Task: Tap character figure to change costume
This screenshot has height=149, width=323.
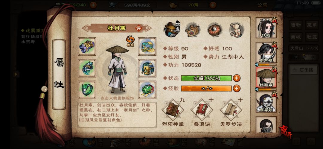Action: (117, 69)
